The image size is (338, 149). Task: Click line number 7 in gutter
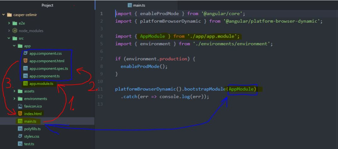101,59
